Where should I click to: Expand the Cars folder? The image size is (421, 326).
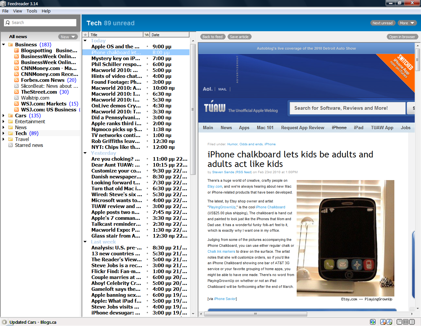(x=4, y=116)
